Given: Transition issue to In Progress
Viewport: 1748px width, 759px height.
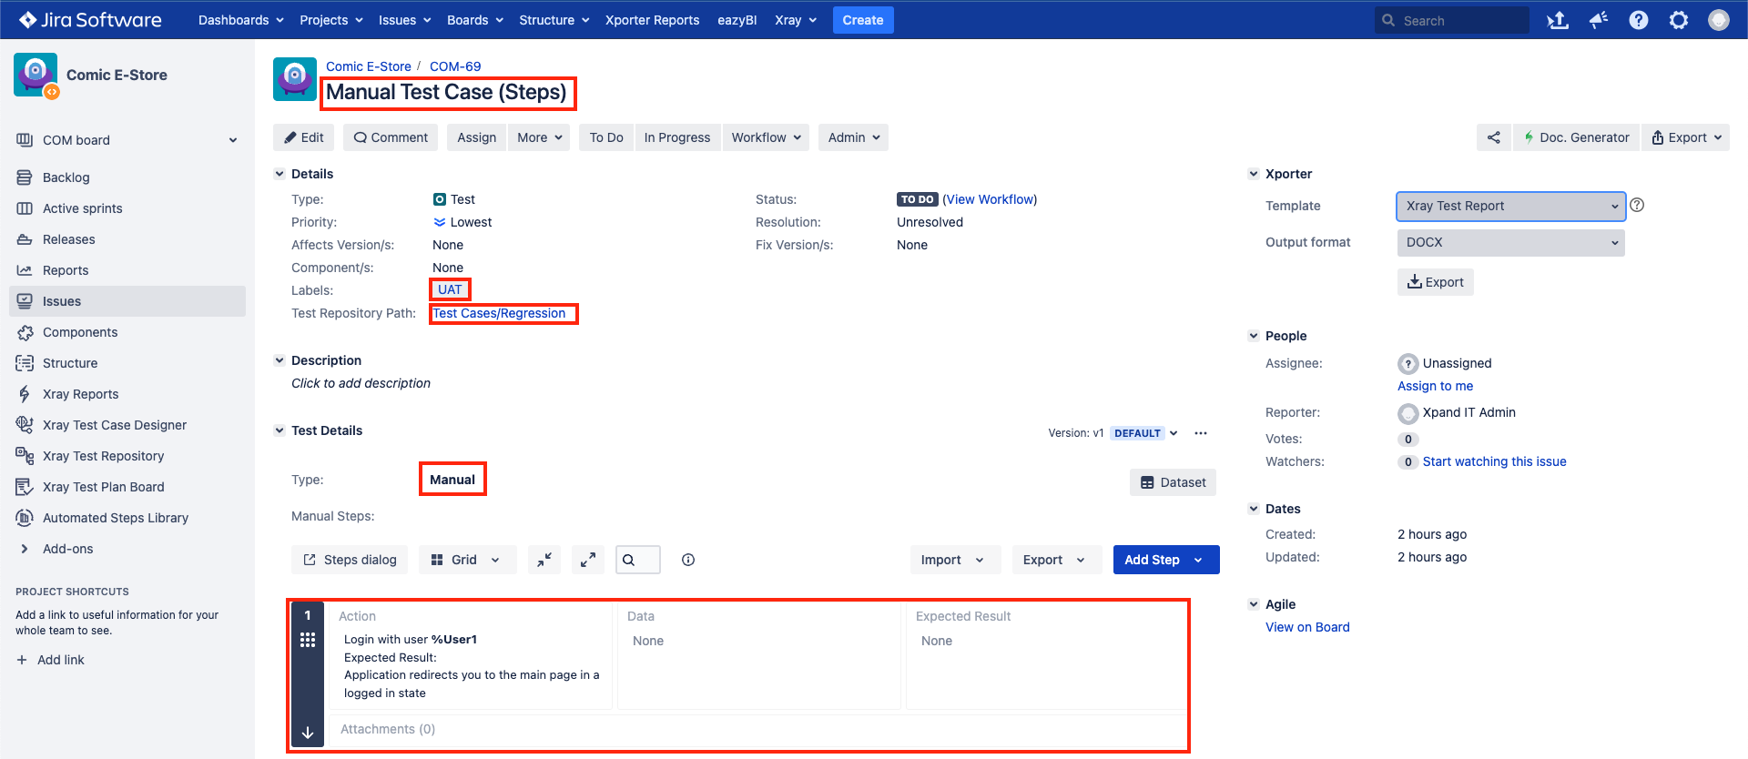Looking at the screenshot, I should point(677,137).
